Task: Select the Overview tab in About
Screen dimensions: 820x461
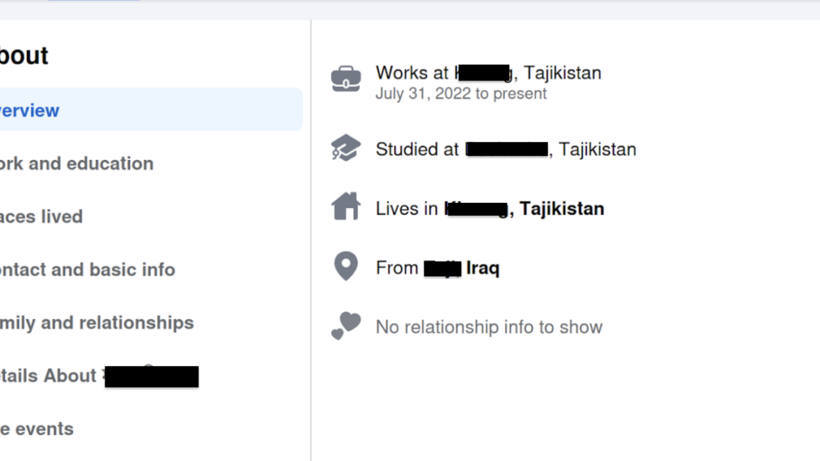Action: tap(151, 109)
